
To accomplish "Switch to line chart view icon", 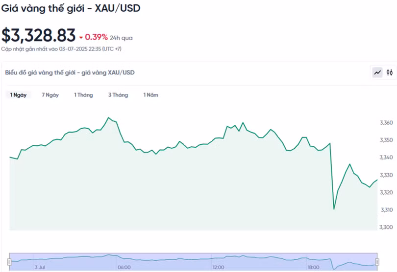I will [x=377, y=73].
